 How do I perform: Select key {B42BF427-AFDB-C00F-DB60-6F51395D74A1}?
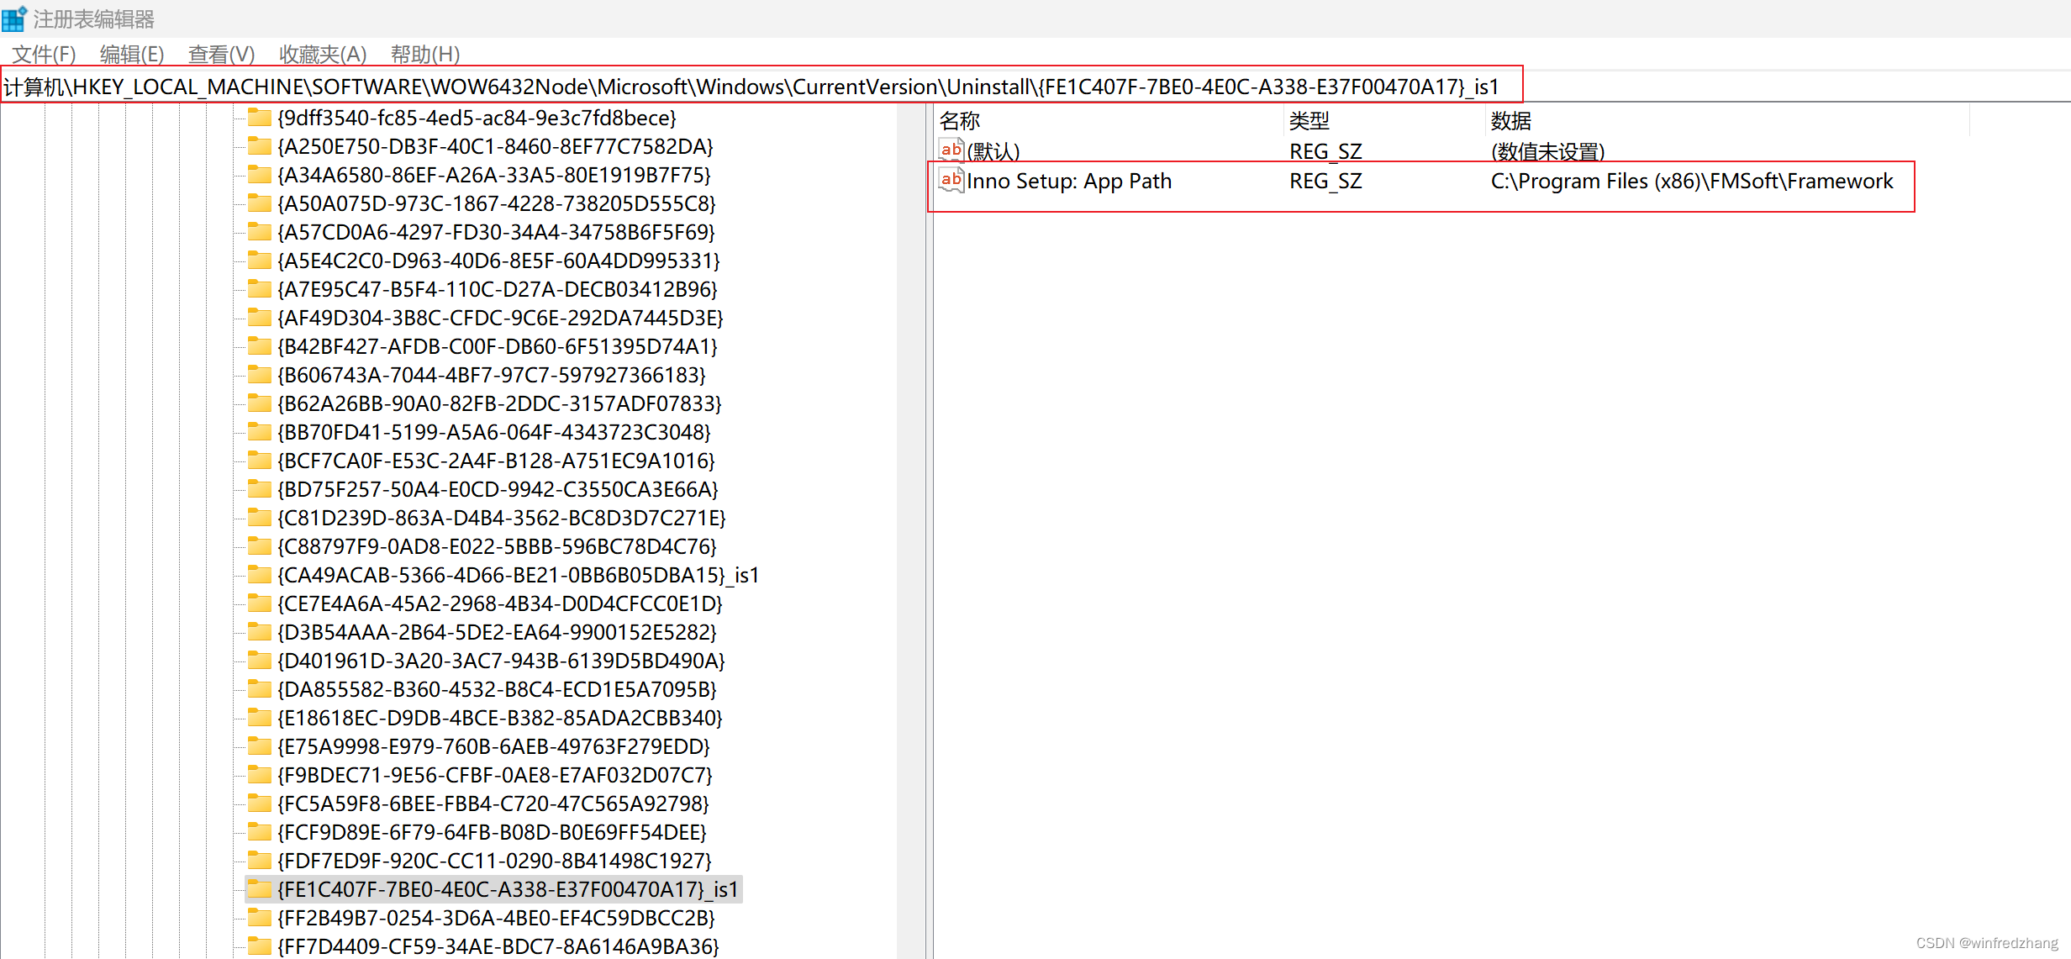coord(498,346)
